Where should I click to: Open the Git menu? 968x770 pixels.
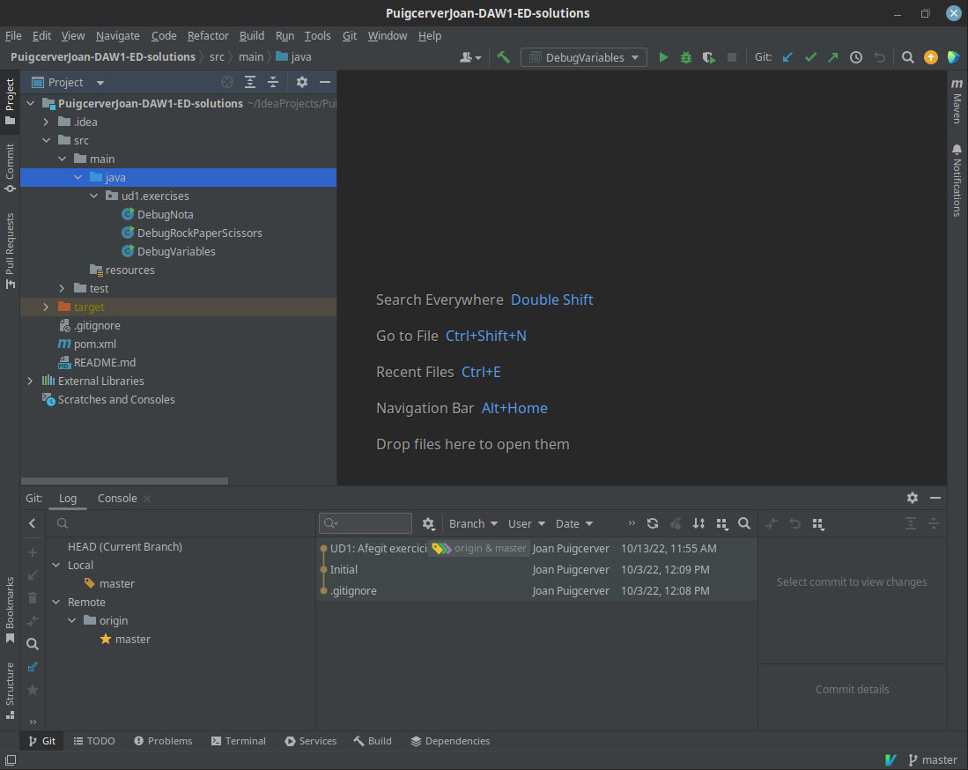350,36
